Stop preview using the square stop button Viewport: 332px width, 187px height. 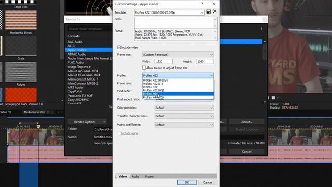[x=273, y=98]
